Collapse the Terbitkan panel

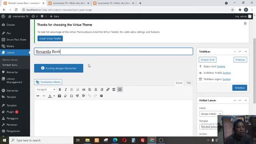246,52
